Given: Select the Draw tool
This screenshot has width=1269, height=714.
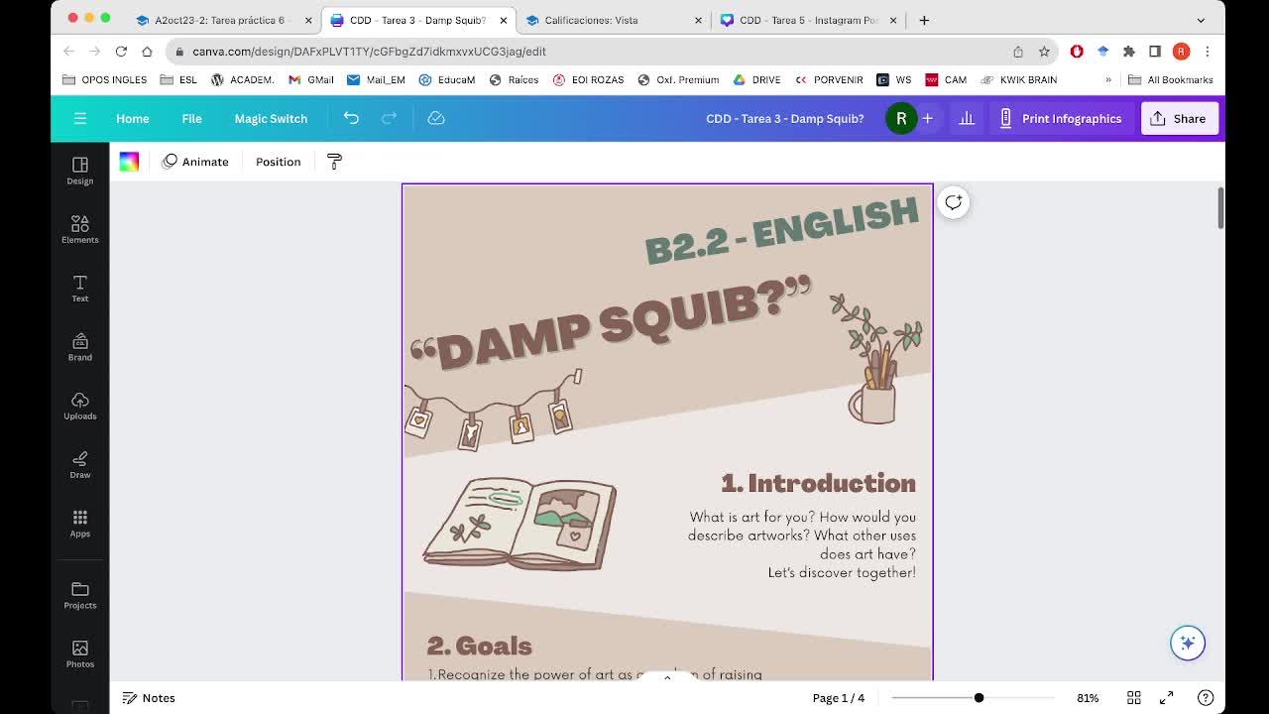Looking at the screenshot, I should pyautogui.click(x=80, y=464).
